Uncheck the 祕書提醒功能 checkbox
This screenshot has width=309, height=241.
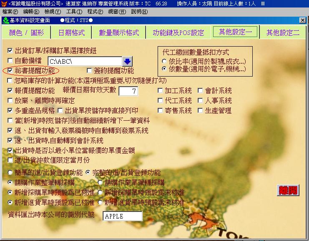pos(10,71)
